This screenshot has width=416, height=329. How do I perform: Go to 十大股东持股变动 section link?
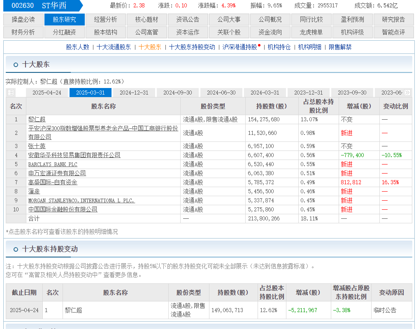coord(192,47)
